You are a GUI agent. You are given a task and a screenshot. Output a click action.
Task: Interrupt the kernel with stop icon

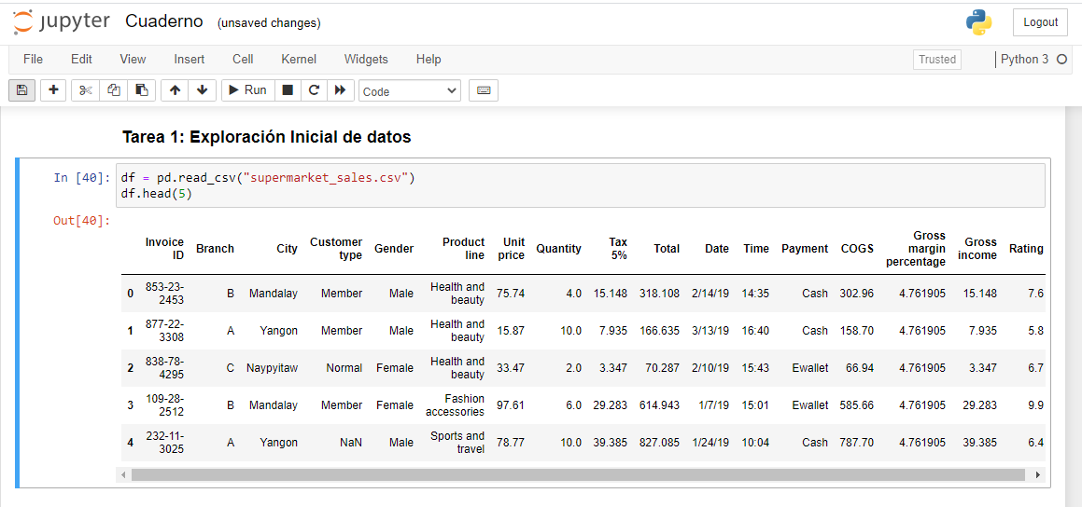(288, 90)
